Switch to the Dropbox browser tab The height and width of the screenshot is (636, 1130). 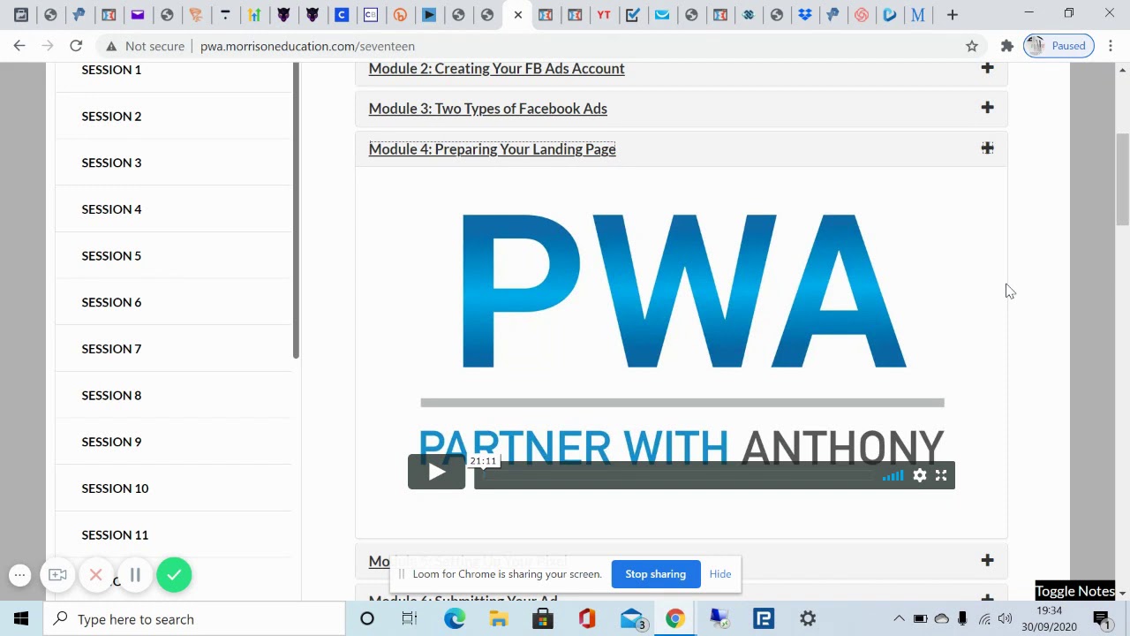pos(804,15)
